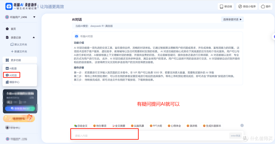Click the folder icon beside 默认文件夹
This screenshot has width=275, height=144.
pos(12,44)
